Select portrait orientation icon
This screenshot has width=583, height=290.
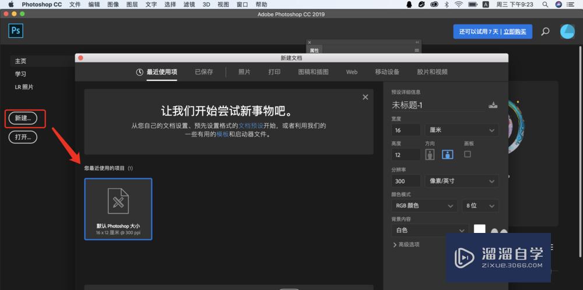[x=430, y=154]
